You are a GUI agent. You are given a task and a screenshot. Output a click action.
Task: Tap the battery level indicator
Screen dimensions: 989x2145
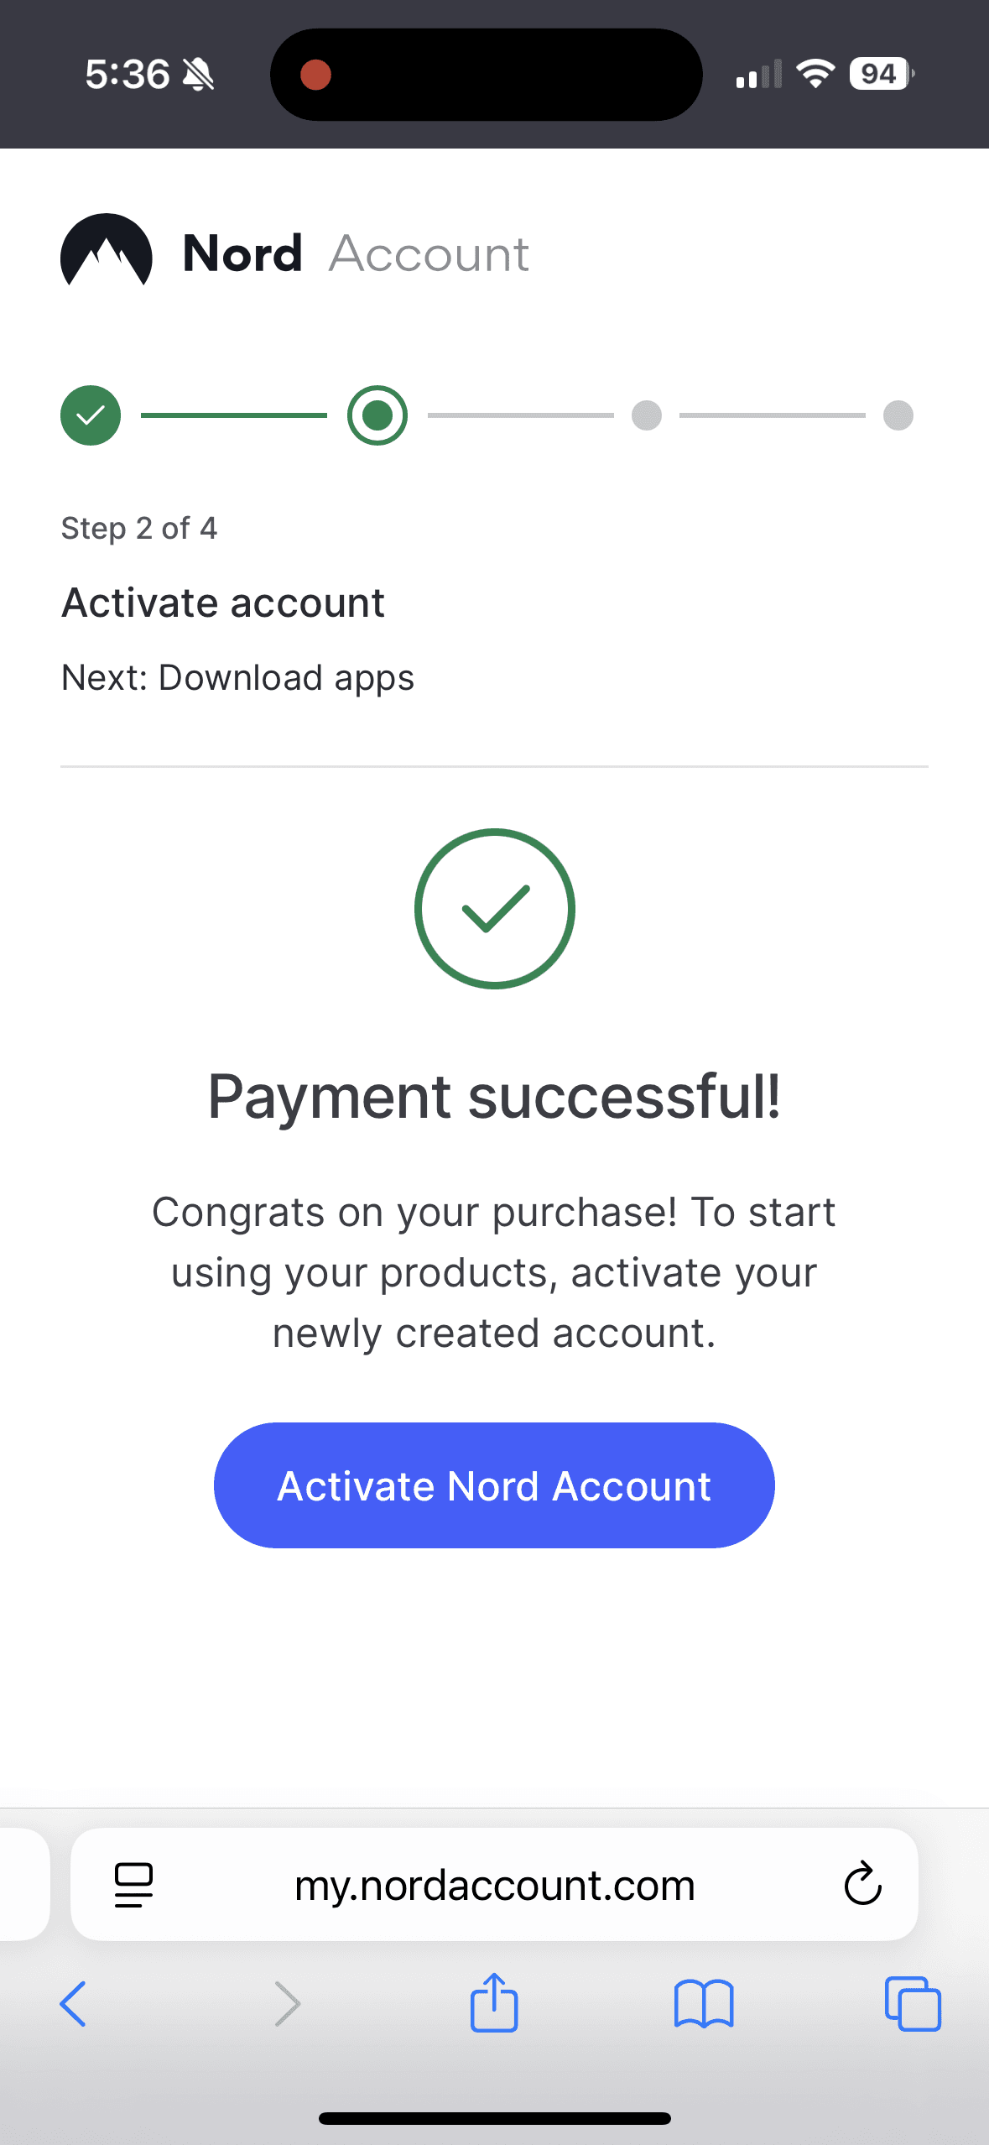coord(880,74)
